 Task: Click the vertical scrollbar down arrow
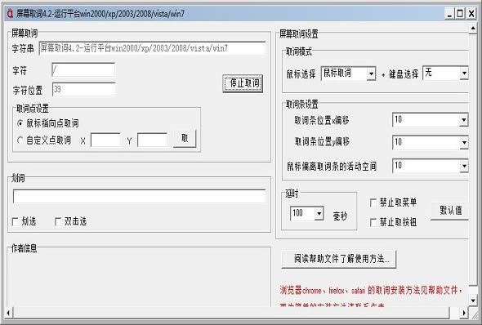tap(473, 301)
